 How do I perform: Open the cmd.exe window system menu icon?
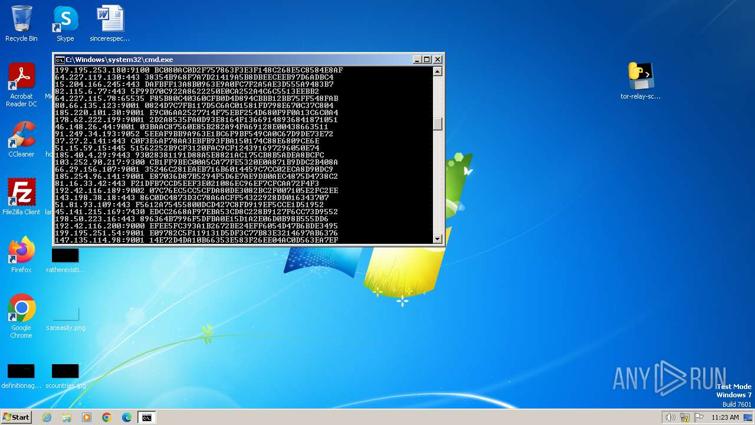[60, 60]
